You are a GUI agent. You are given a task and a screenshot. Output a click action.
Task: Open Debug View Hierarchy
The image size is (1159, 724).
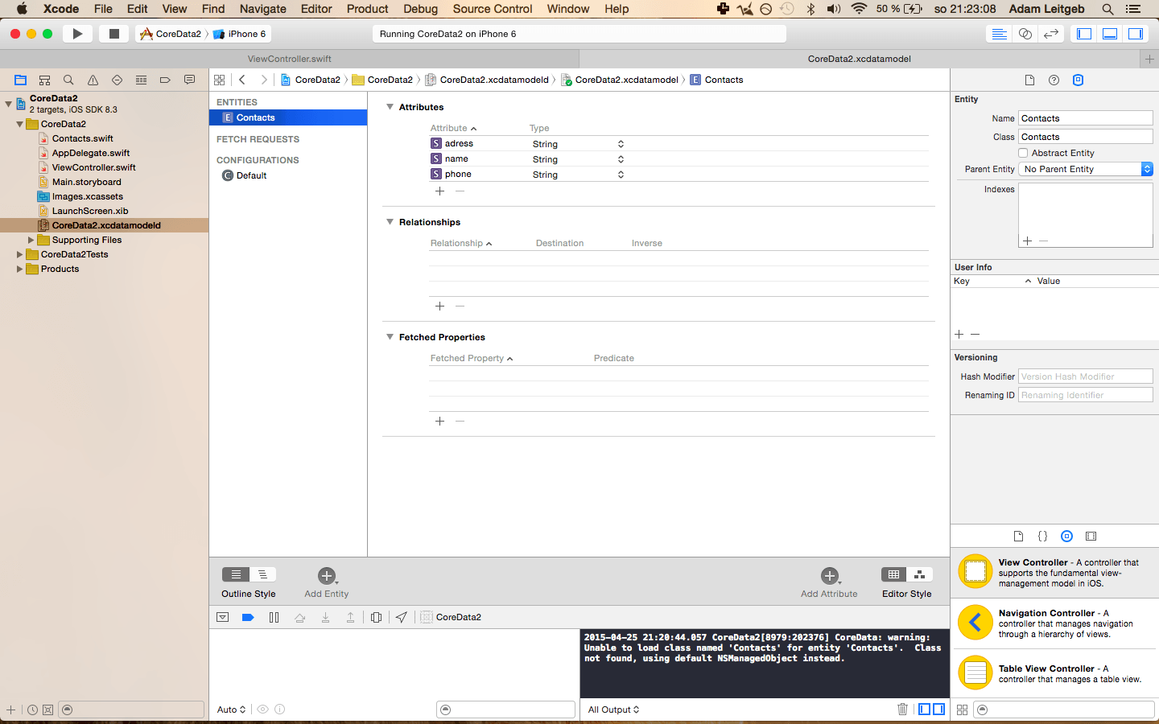point(376,617)
